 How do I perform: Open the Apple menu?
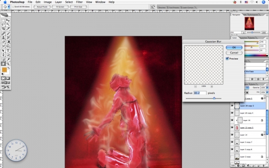point(5,2)
